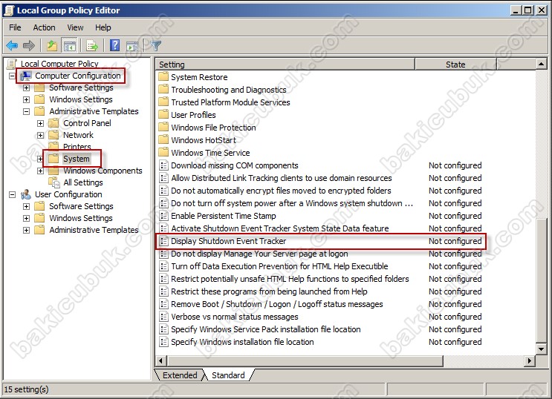Click Enable Persistent Time Stamp setting icon
The width and height of the screenshot is (552, 399).
[163, 216]
